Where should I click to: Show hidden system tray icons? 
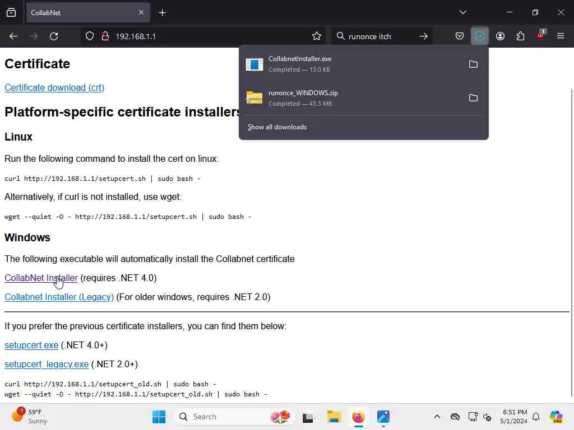tap(437, 417)
